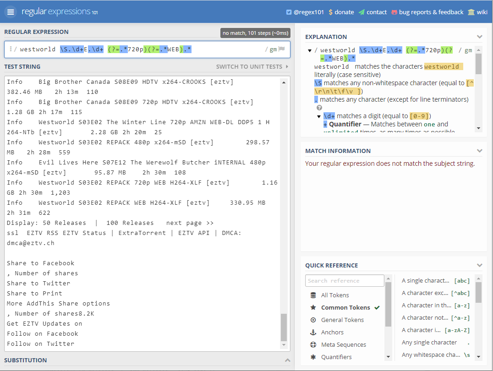Collapse the Match Information panel
493x371 pixels.
point(479,151)
